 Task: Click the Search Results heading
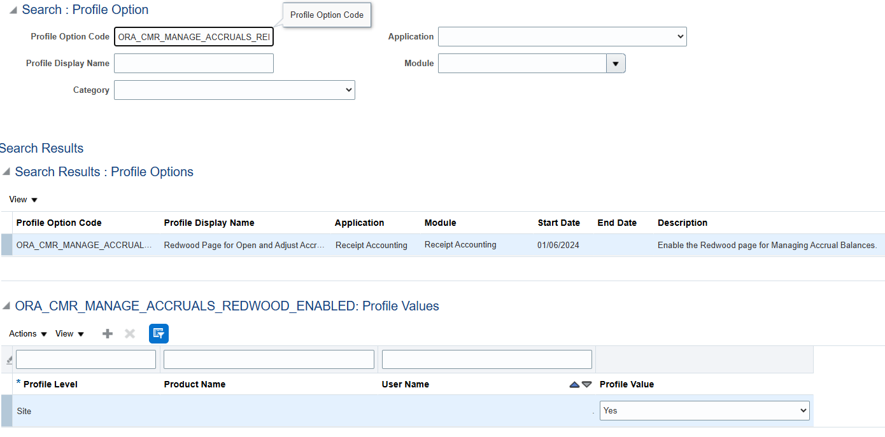(41, 148)
